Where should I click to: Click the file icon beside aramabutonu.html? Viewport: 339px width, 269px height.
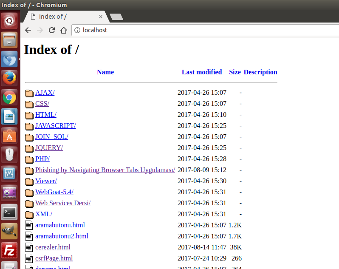[29, 225]
